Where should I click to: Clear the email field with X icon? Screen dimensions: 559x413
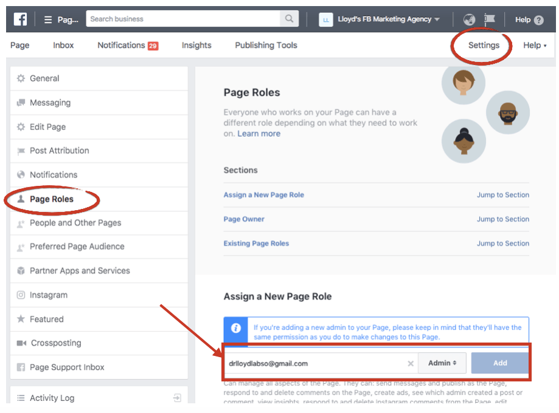point(411,364)
